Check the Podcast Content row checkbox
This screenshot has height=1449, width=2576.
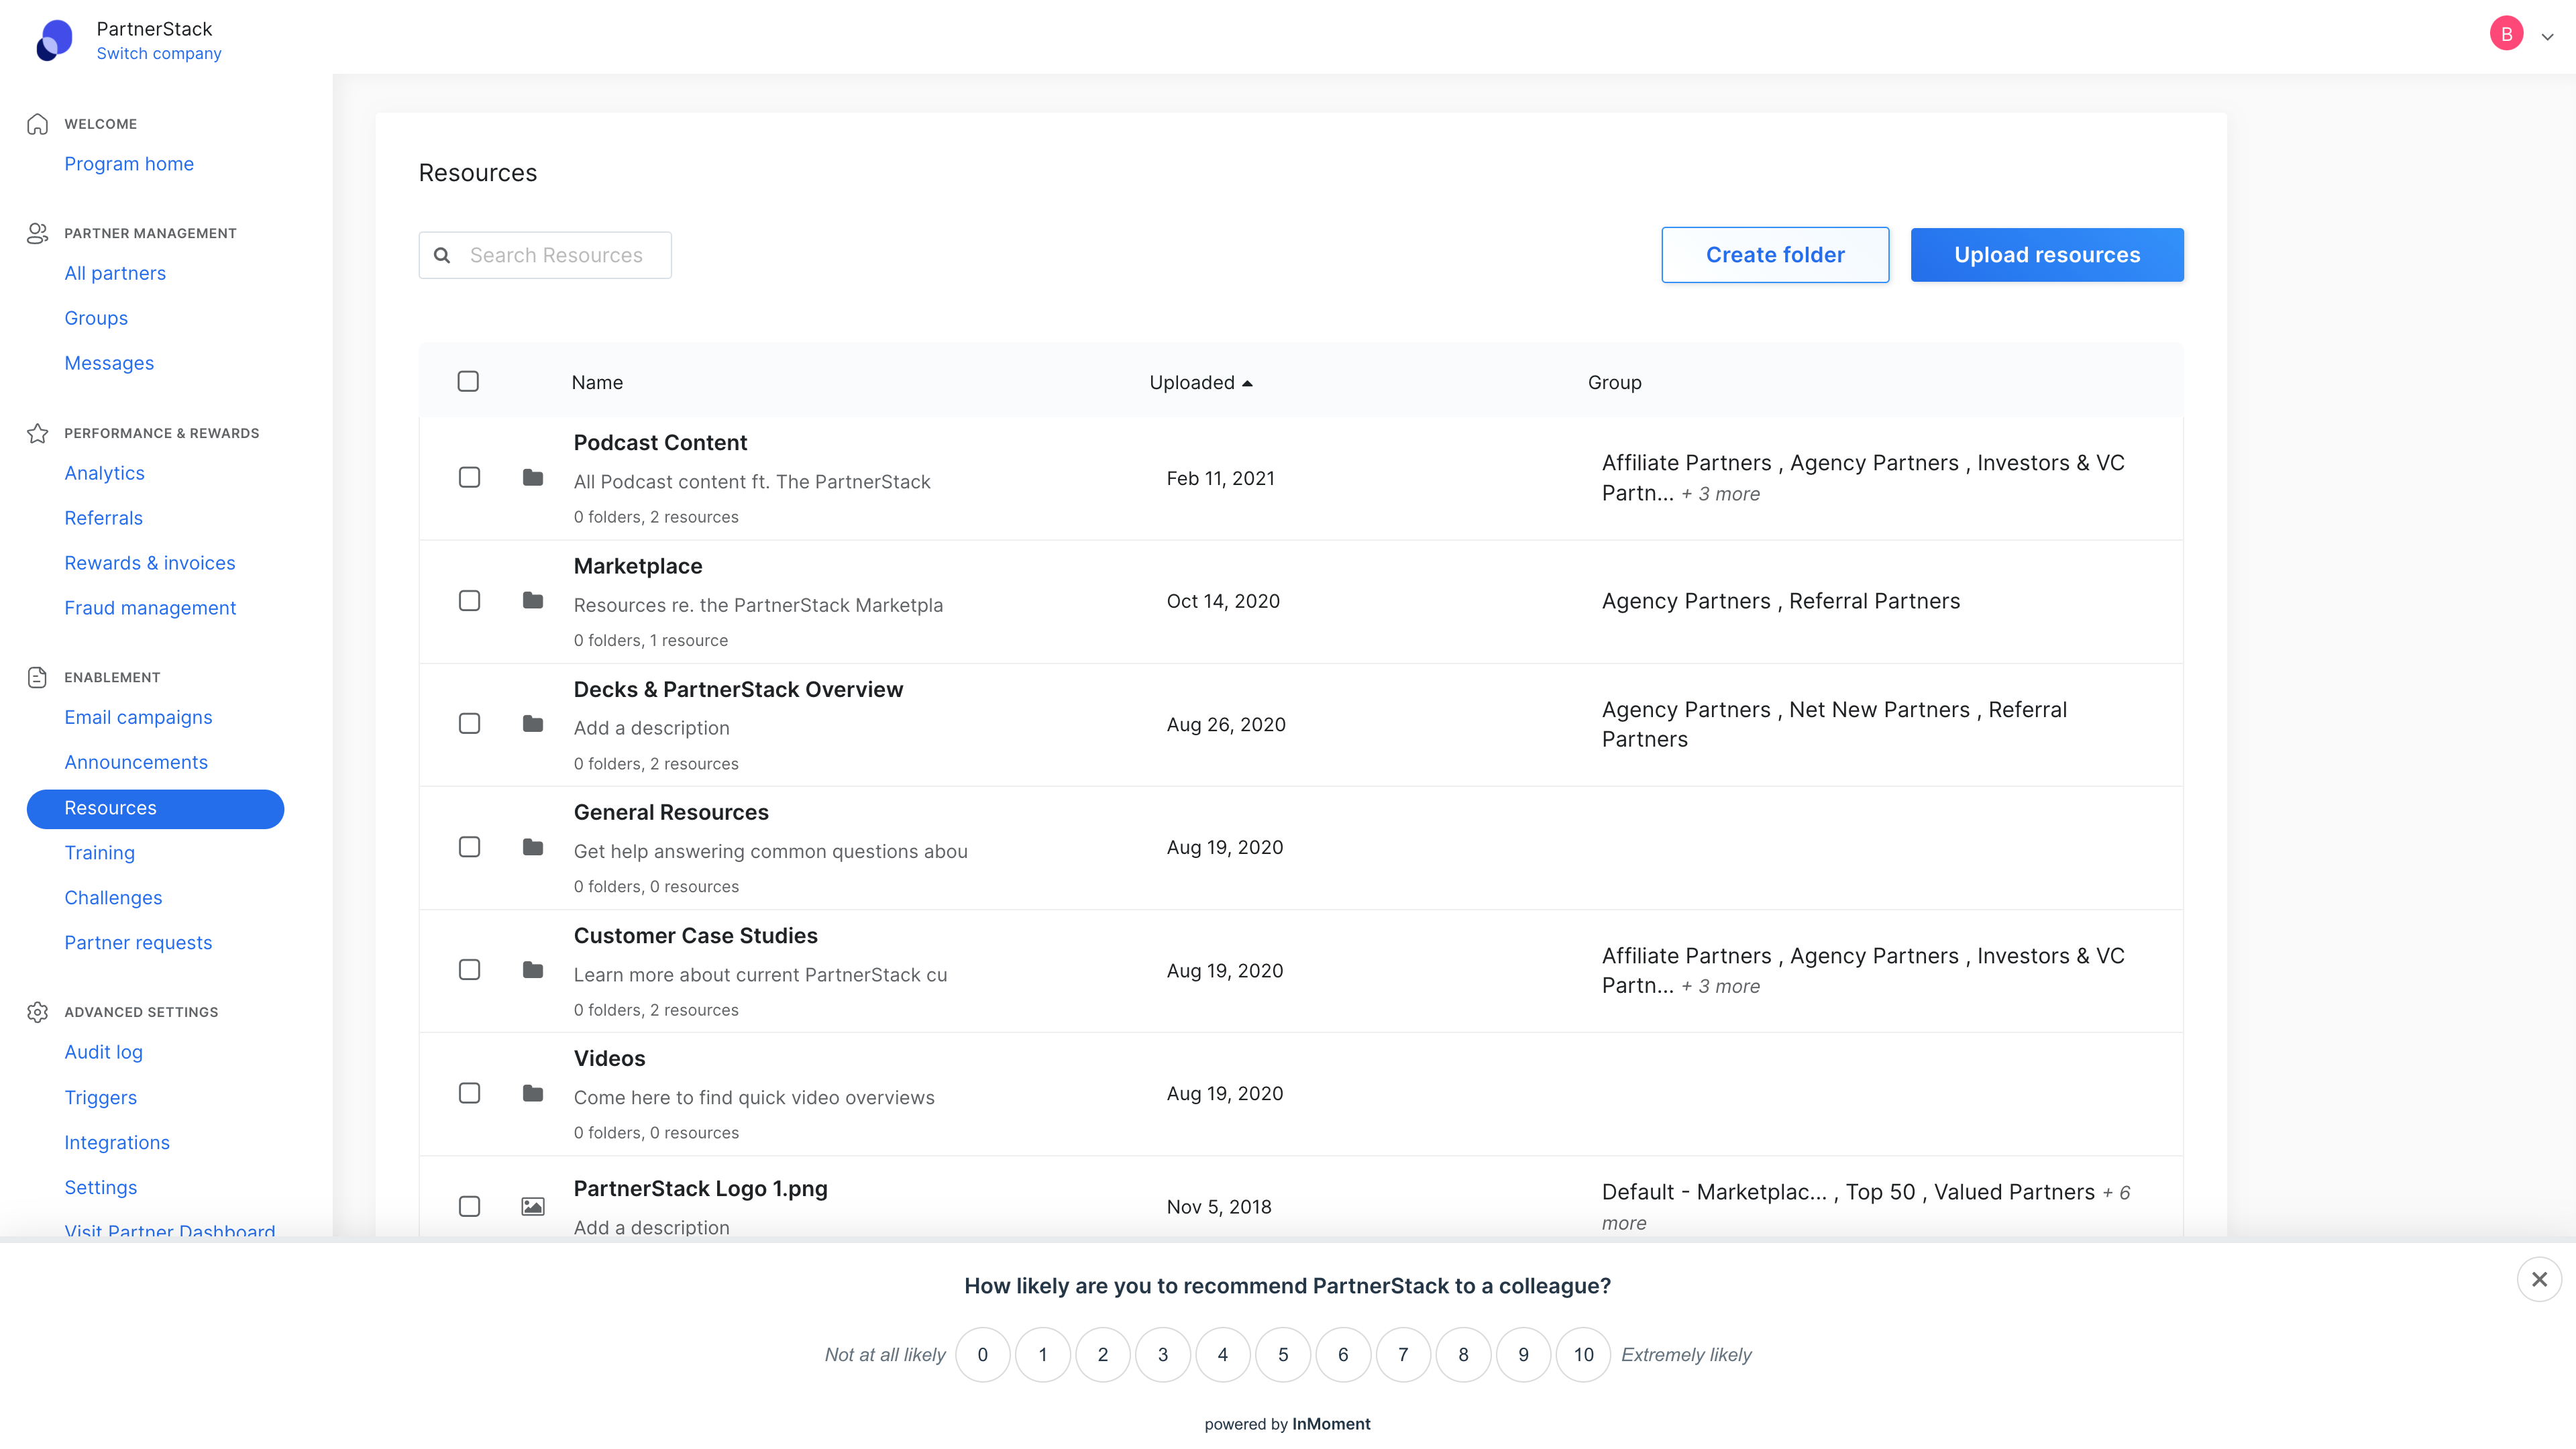click(x=469, y=477)
